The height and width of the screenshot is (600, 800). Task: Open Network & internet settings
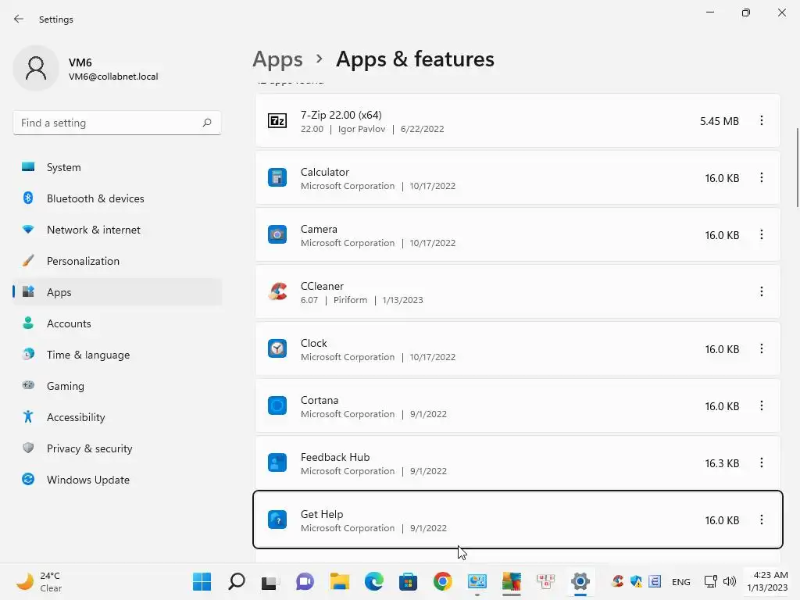[117, 230]
